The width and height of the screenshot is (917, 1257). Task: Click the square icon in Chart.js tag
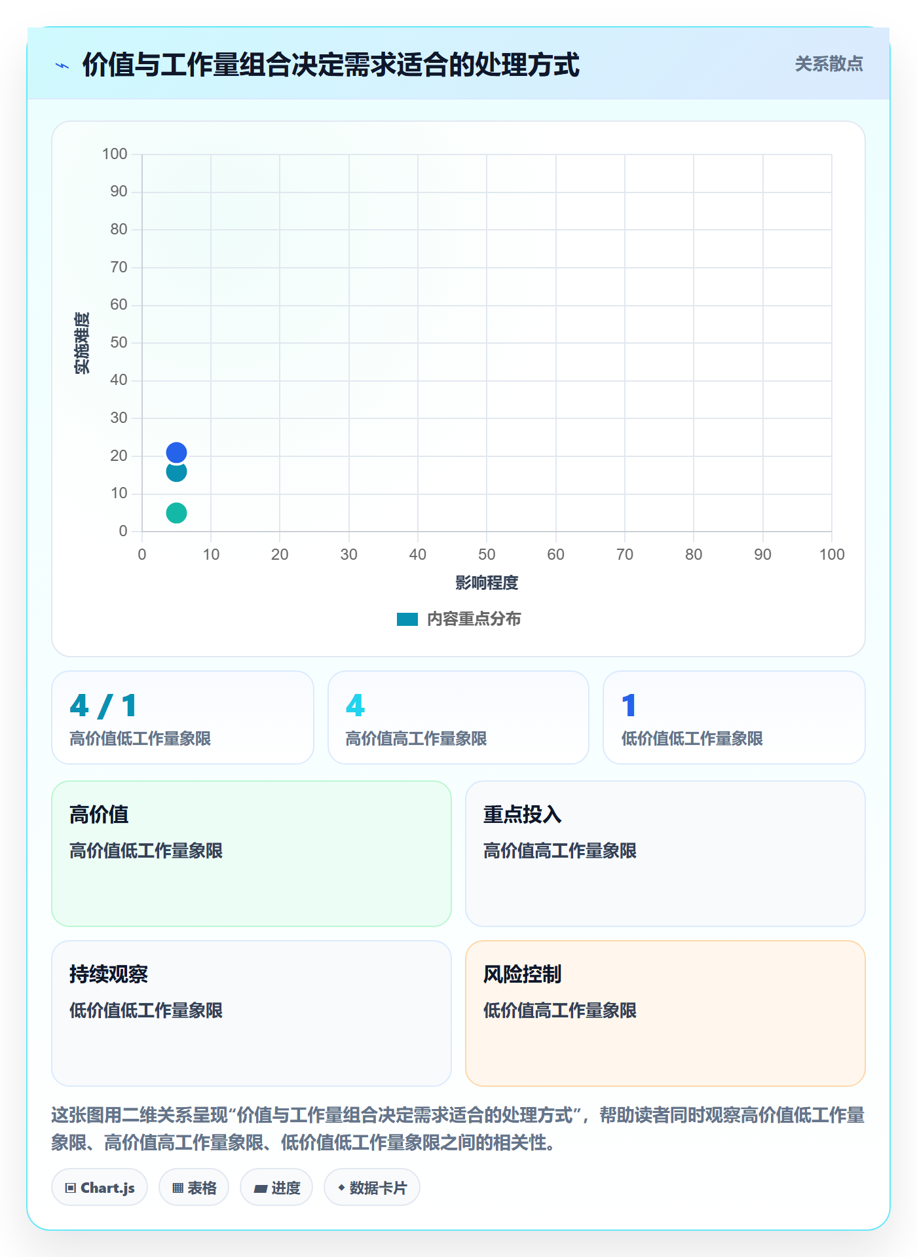[x=71, y=1188]
